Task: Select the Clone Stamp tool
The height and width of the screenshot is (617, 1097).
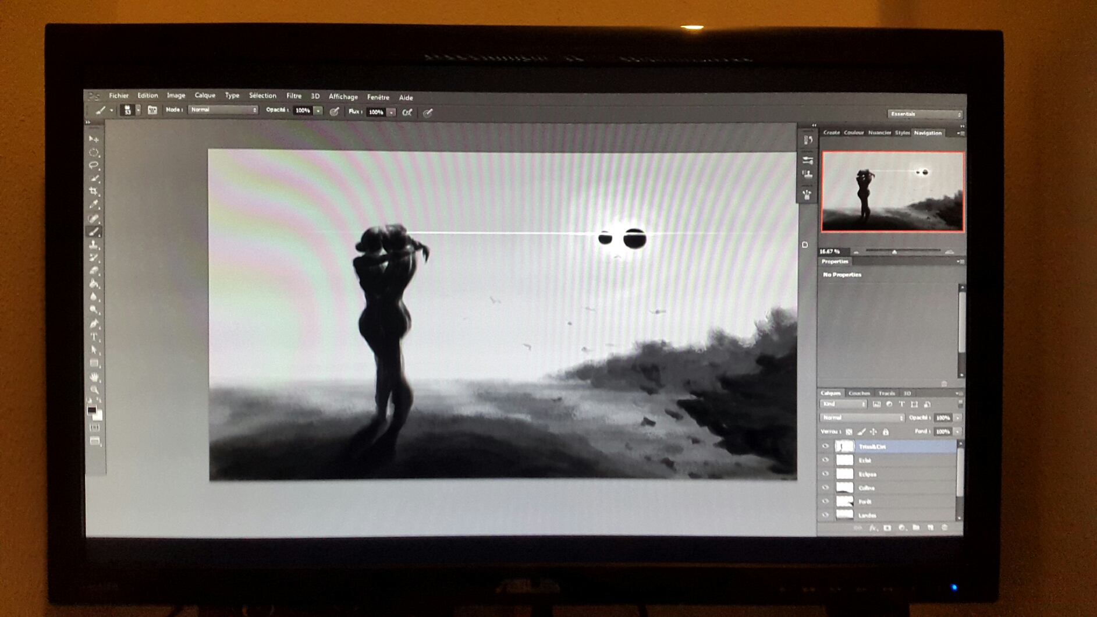Action: (94, 245)
